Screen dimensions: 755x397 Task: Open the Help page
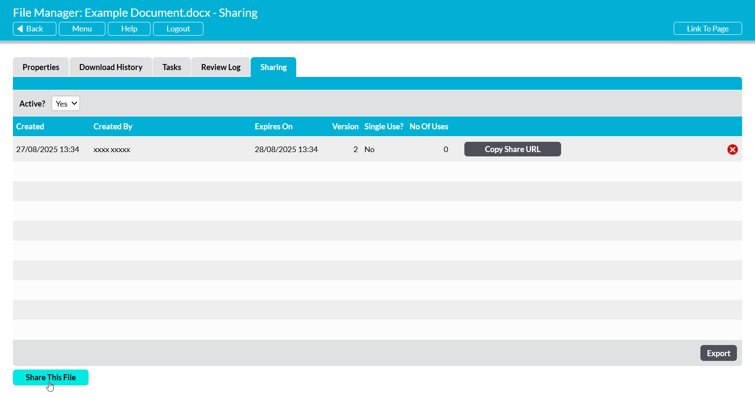(x=129, y=29)
